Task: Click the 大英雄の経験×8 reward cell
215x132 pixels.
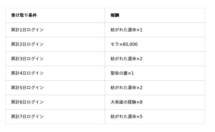Action: [x=126, y=102]
